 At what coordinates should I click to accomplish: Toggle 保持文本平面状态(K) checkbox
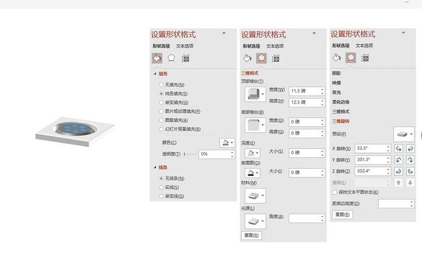pos(335,192)
